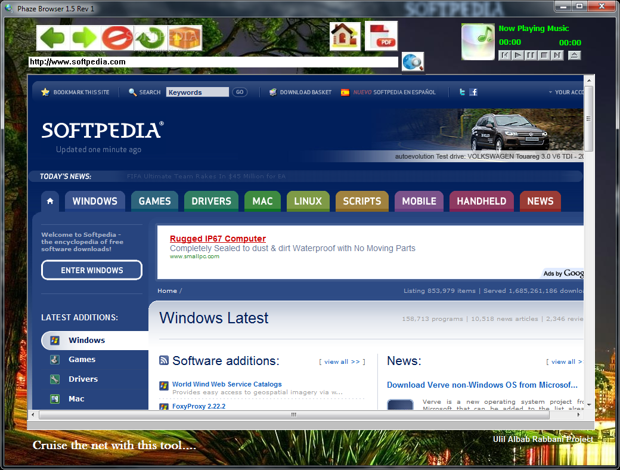
Task: Click the RSS icon beside Software additions
Action: coord(164,360)
